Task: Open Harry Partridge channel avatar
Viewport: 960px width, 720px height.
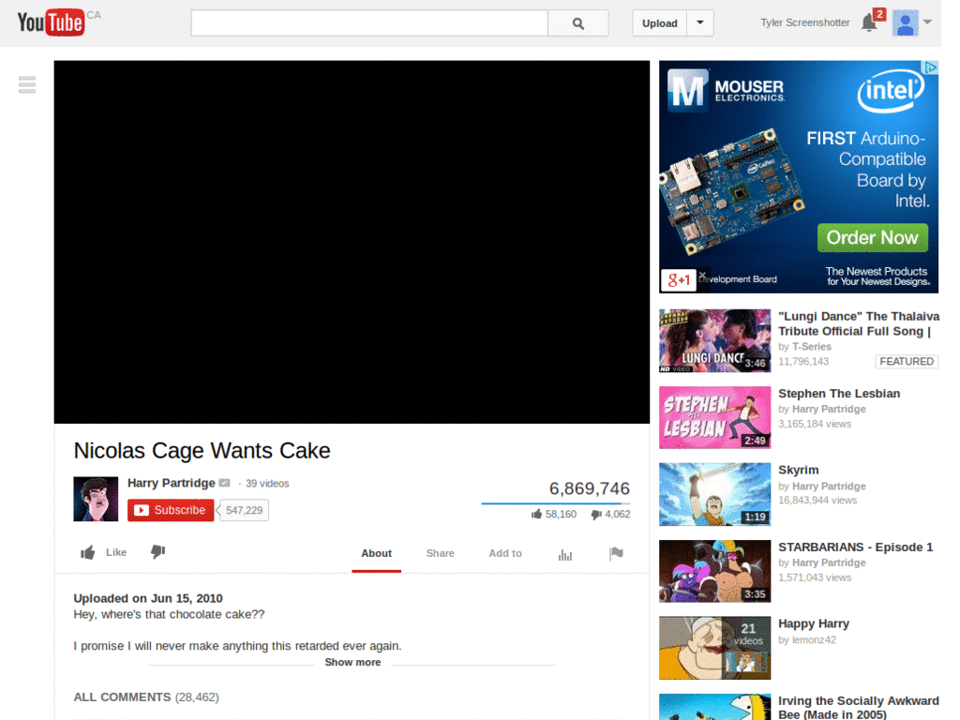Action: 96,499
